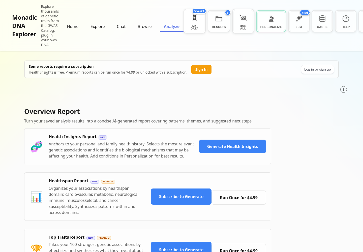Open Browse navigation tab
The width and height of the screenshot is (363, 252).
click(x=145, y=26)
